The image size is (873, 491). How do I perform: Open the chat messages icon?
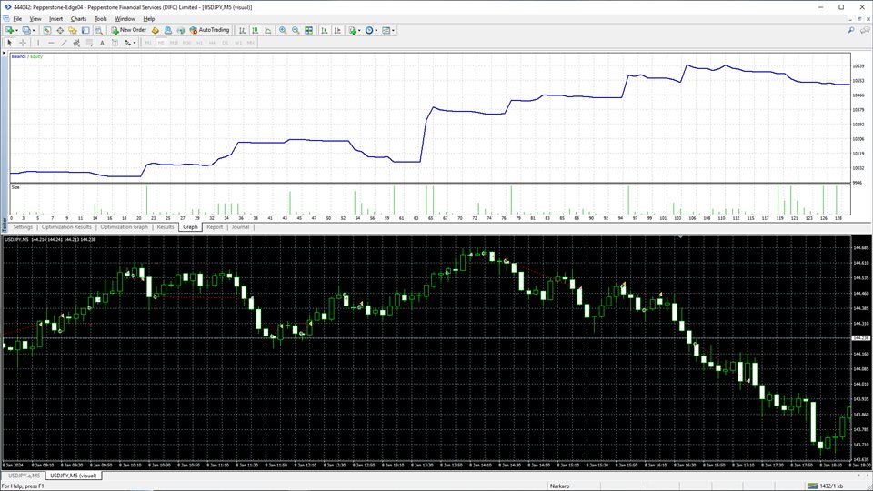(x=865, y=30)
